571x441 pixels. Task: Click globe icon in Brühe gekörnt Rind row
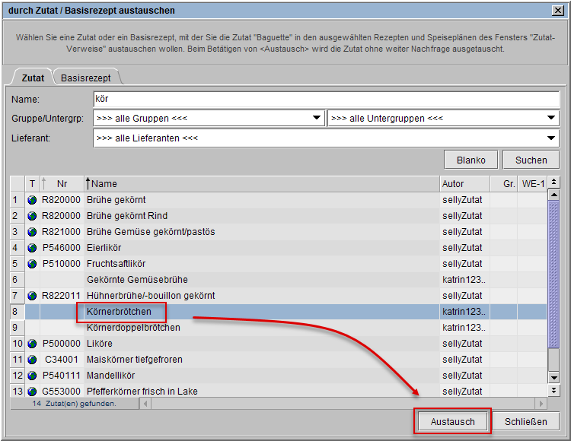click(32, 216)
